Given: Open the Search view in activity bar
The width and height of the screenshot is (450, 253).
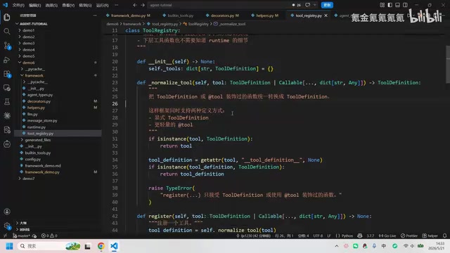Looking at the screenshot, I should (7, 31).
